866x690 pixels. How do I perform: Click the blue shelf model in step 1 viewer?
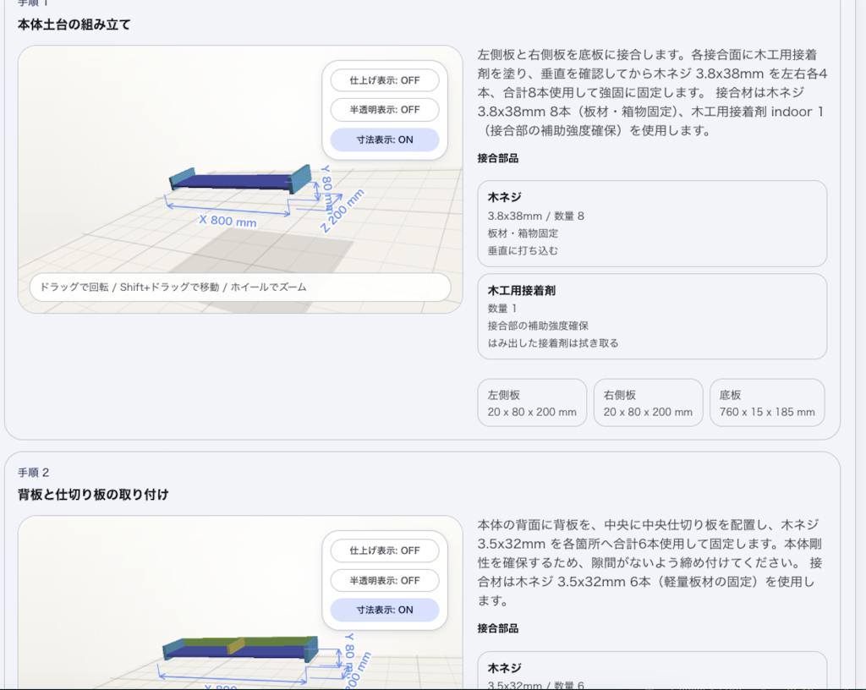tap(240, 180)
